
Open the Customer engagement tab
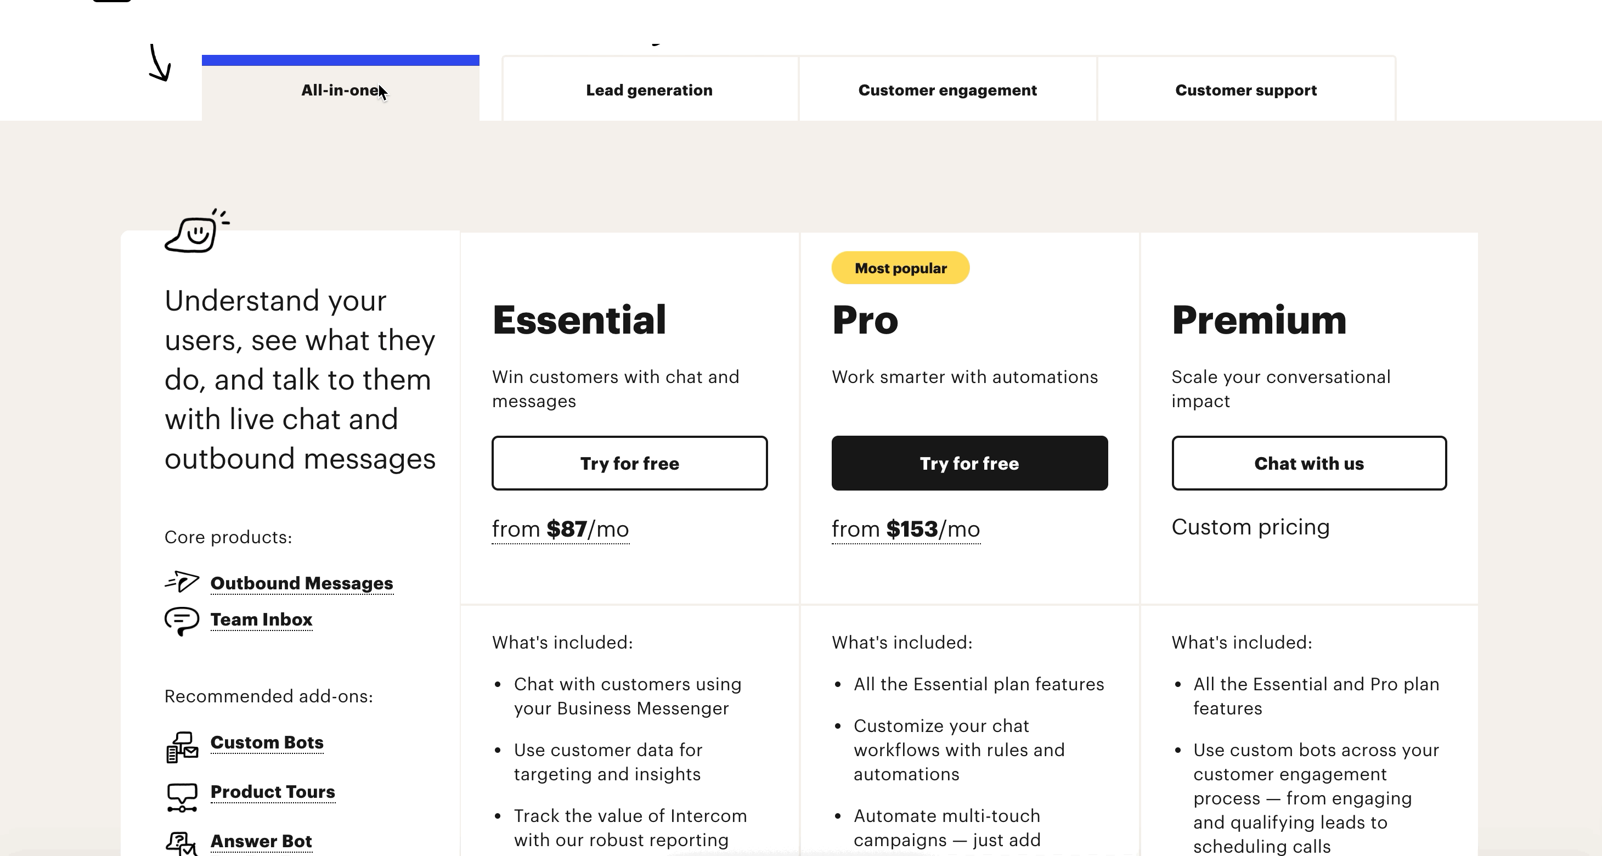tap(947, 90)
